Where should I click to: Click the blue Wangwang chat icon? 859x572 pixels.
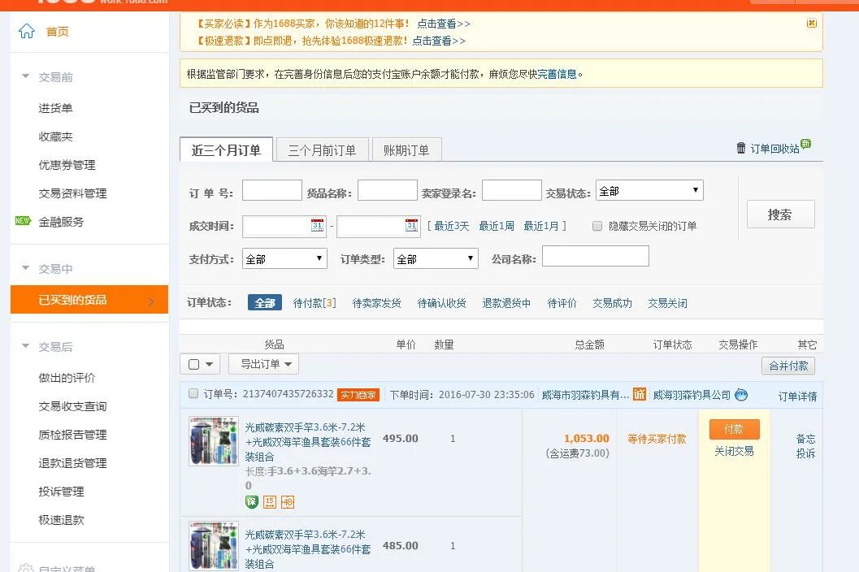(741, 395)
